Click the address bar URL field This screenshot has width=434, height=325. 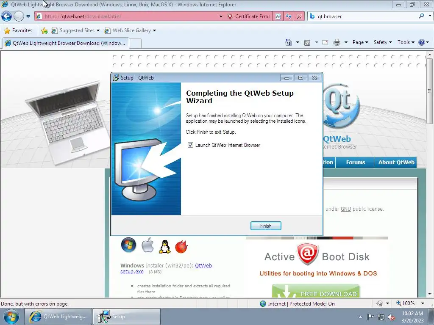pos(127,17)
